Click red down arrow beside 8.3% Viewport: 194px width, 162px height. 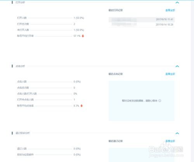81,106
